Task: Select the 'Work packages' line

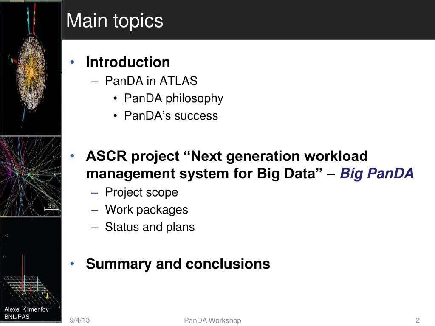Action: click(x=147, y=210)
